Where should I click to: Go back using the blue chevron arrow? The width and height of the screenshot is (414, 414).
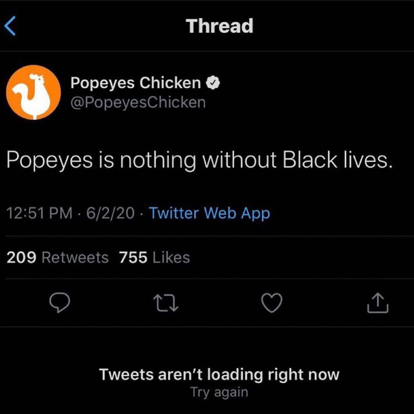[x=10, y=26]
